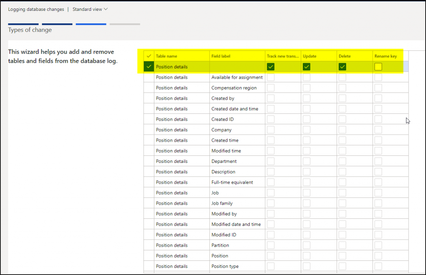The height and width of the screenshot is (275, 426).
Task: Click the Logging database changes breadcrumb
Action: tap(36, 9)
